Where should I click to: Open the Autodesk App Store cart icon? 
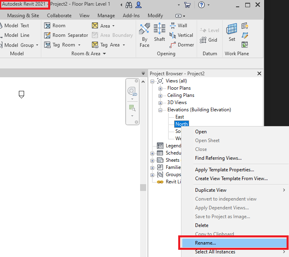(x=187, y=5)
